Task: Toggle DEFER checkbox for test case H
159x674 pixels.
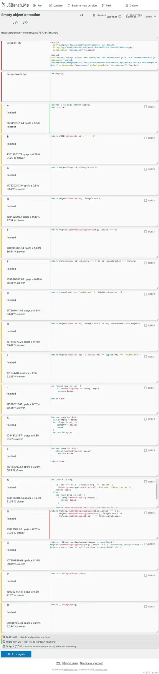Action: (145, 325)
